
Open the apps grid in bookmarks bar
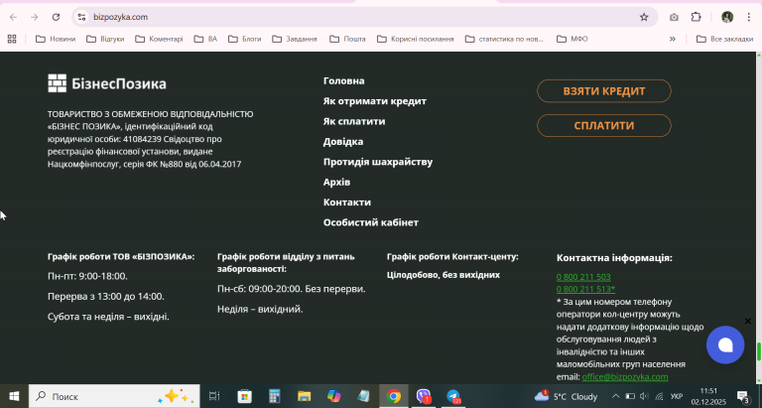pyautogui.click(x=12, y=39)
